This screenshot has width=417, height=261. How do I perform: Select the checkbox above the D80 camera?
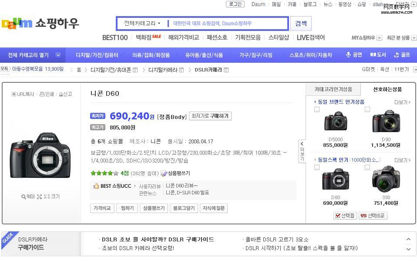point(317,167)
